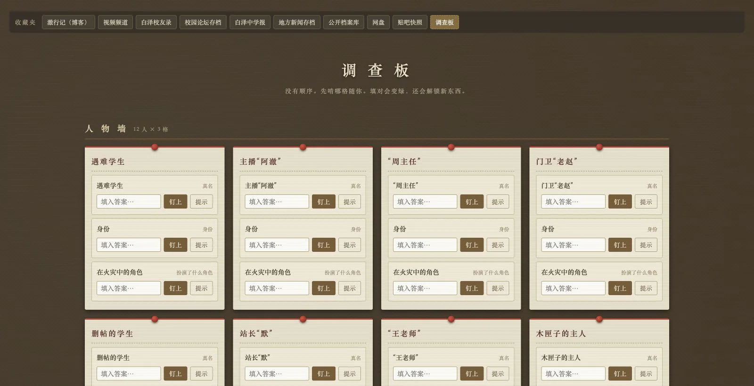Focus the 遇难学生 真名 answer field
Screen dimensions: 754x386
click(x=129, y=201)
